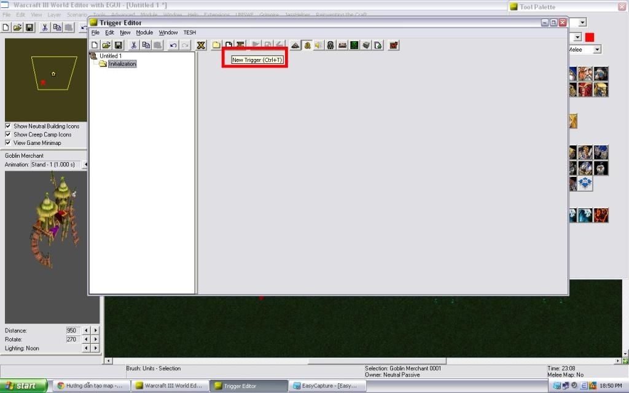
Task: Click Copy icon in Trigger Editor toolbar
Action: click(146, 45)
